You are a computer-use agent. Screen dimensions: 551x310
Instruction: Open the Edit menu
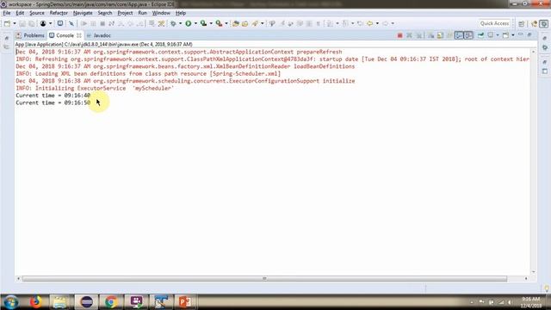coord(20,13)
